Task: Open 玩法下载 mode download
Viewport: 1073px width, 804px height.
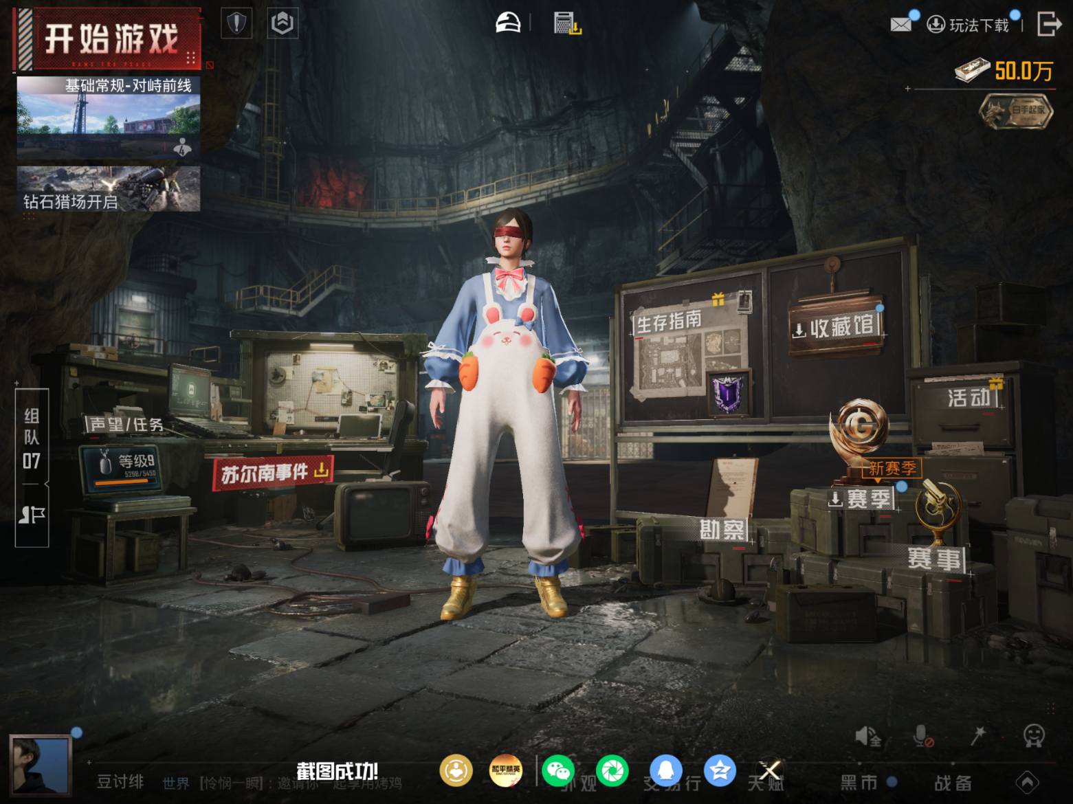Action: [968, 25]
